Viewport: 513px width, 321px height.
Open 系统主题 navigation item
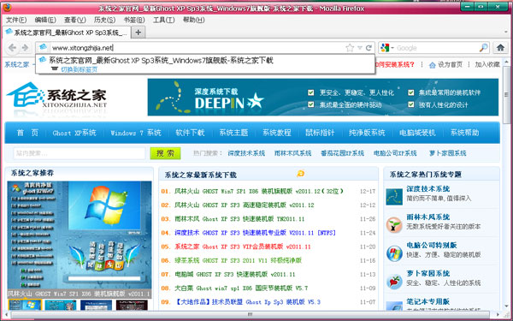point(233,133)
